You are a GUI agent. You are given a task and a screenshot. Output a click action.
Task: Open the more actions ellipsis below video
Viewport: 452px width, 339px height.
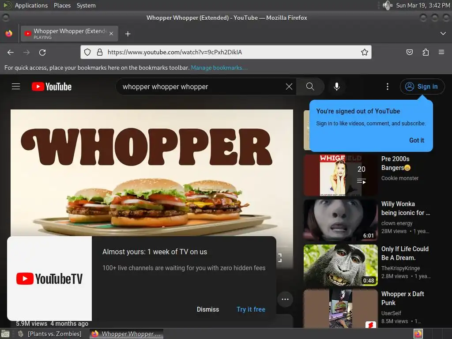point(285,299)
